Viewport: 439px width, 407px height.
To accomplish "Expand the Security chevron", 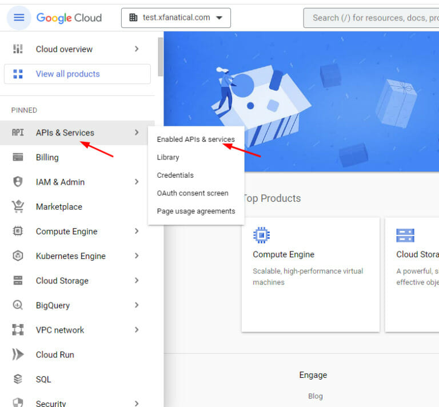I will 137,404.
